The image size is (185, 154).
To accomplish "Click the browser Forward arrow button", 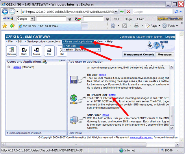I will 12,12.
